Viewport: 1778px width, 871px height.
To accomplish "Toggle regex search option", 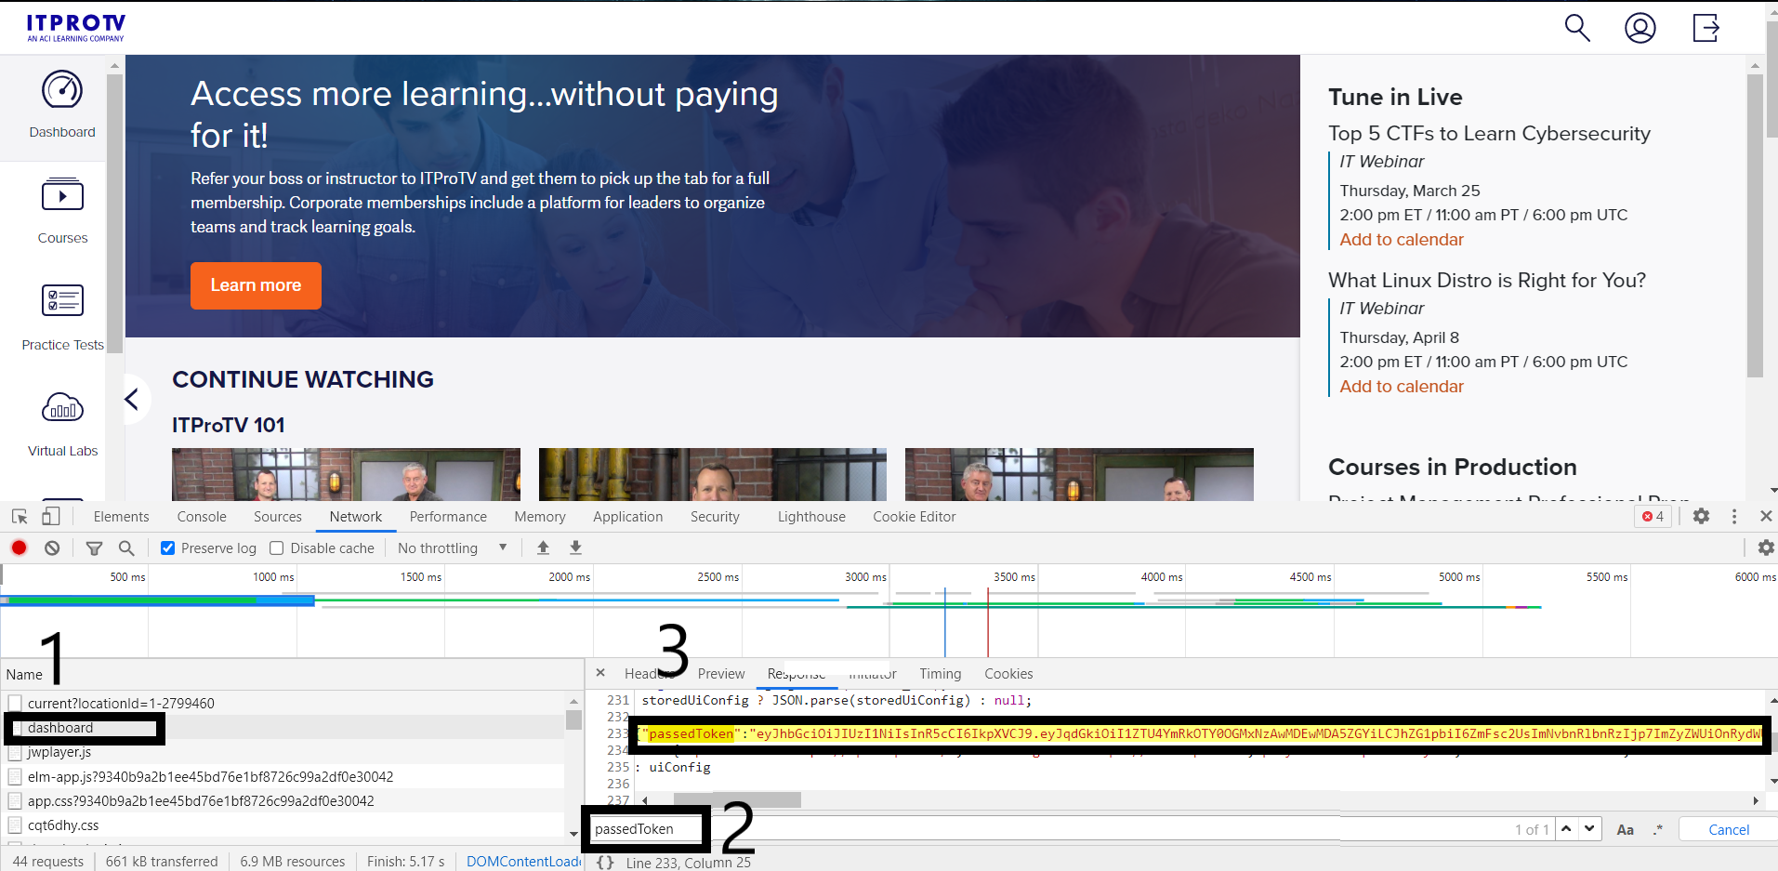I will 1657,830.
